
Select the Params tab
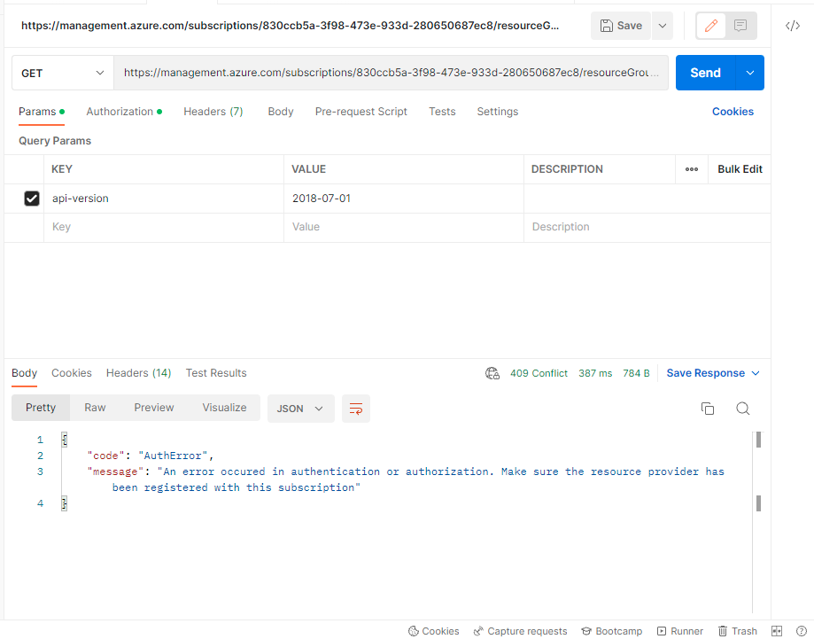[x=41, y=112]
